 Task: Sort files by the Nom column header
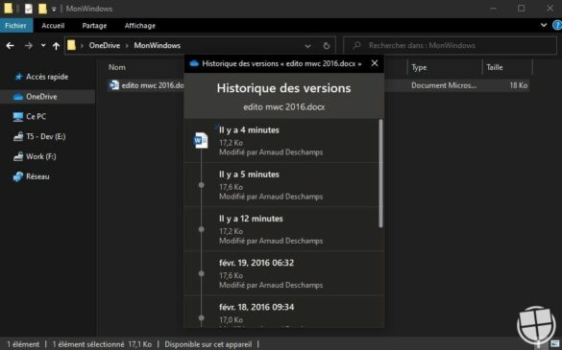click(x=117, y=67)
